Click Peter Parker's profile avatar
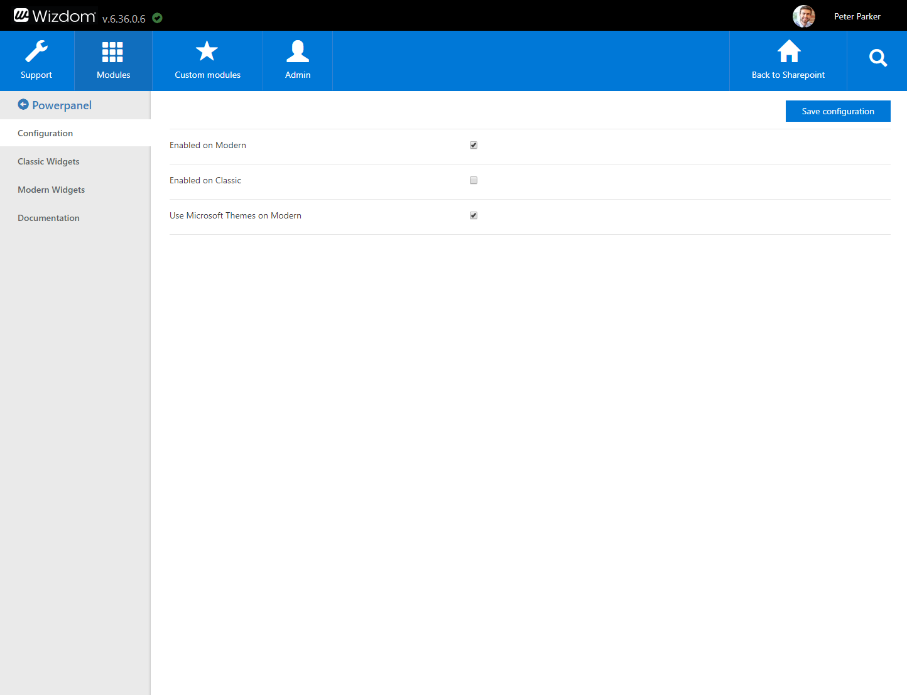Viewport: 907px width, 695px height. click(804, 16)
